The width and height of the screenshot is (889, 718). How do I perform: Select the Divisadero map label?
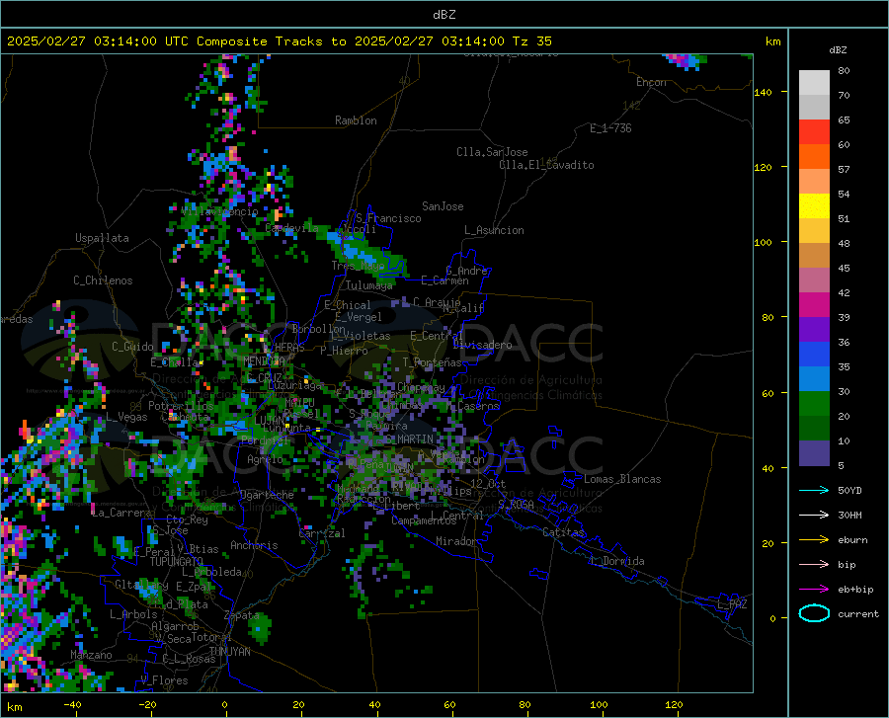pyautogui.click(x=482, y=345)
